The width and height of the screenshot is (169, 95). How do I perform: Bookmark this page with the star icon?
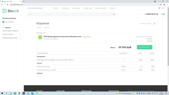click(x=161, y=4)
